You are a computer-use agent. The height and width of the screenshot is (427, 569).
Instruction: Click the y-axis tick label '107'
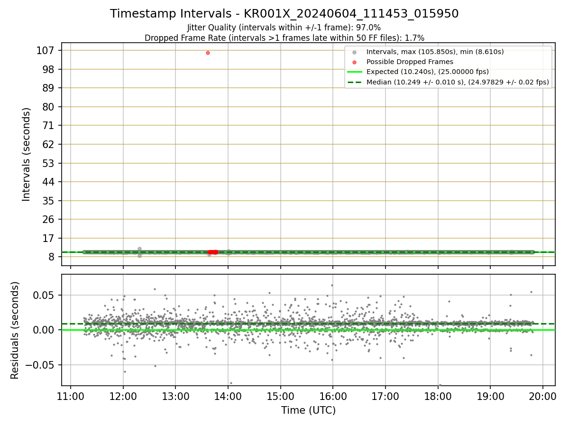click(x=45, y=50)
